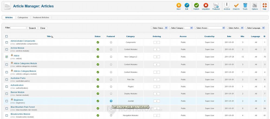Open the Select Category dropdown
The width and height of the screenshot is (270, 119).
coord(181,28)
